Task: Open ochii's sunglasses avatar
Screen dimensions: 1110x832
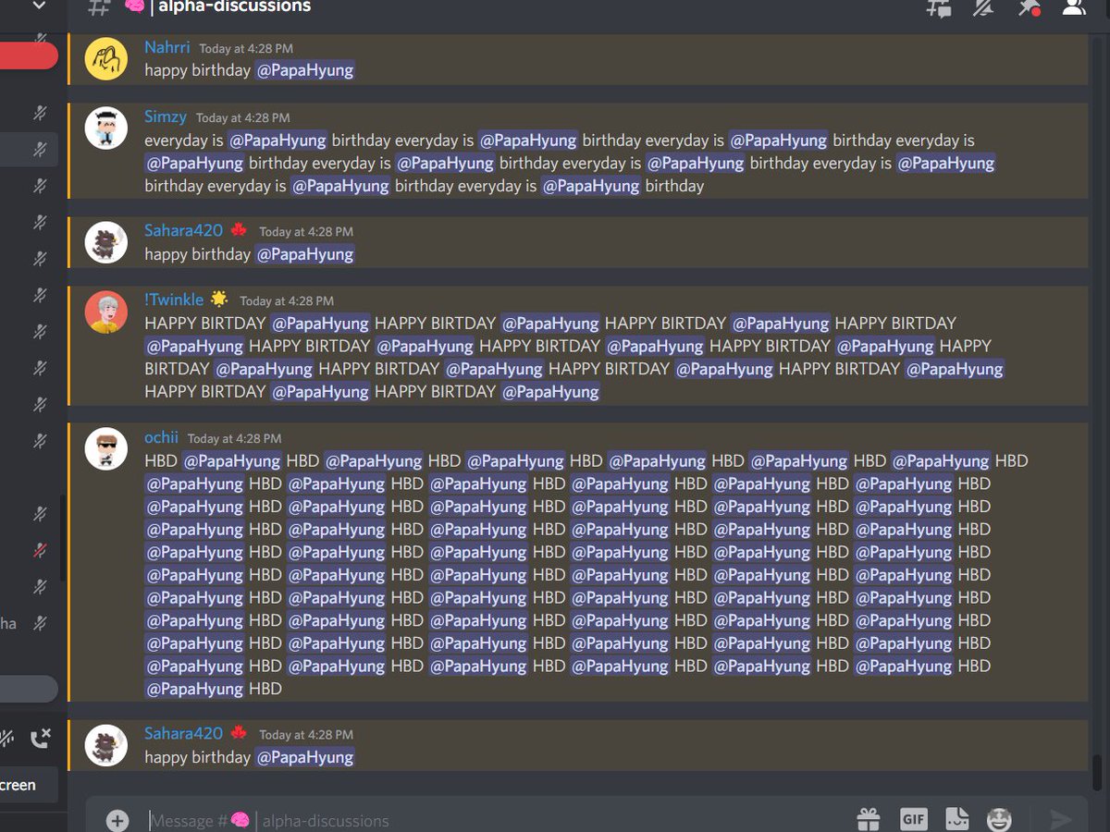Action: (x=106, y=449)
